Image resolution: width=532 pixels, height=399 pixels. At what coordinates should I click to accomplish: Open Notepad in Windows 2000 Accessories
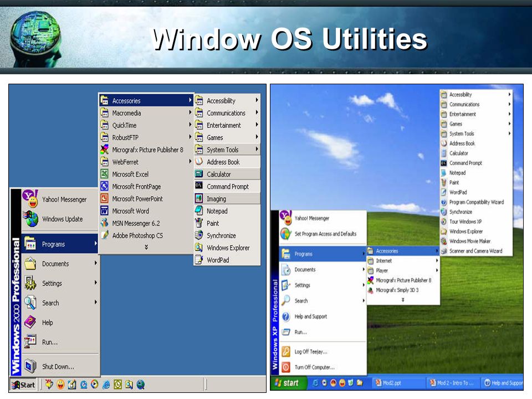tap(227, 211)
